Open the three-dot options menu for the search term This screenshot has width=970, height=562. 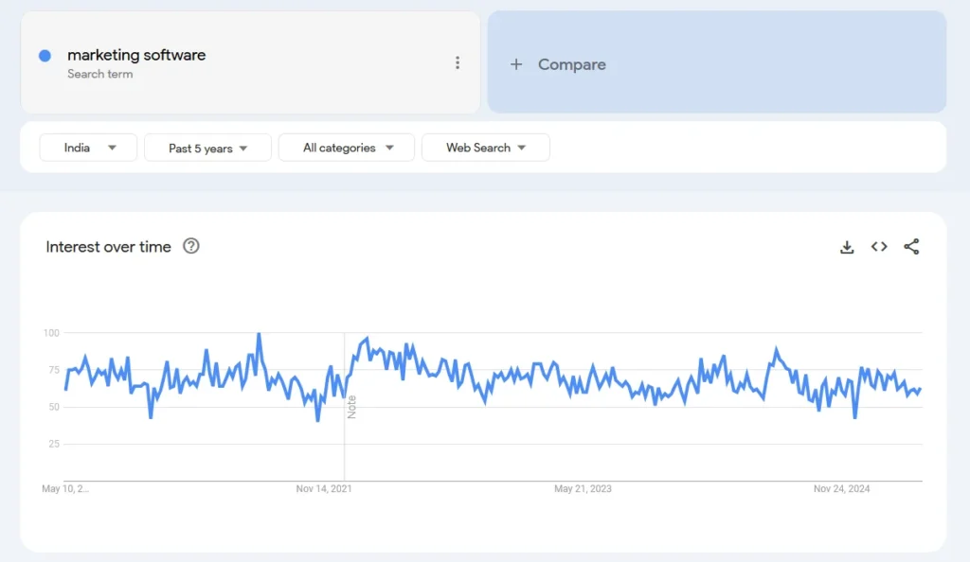(x=458, y=62)
